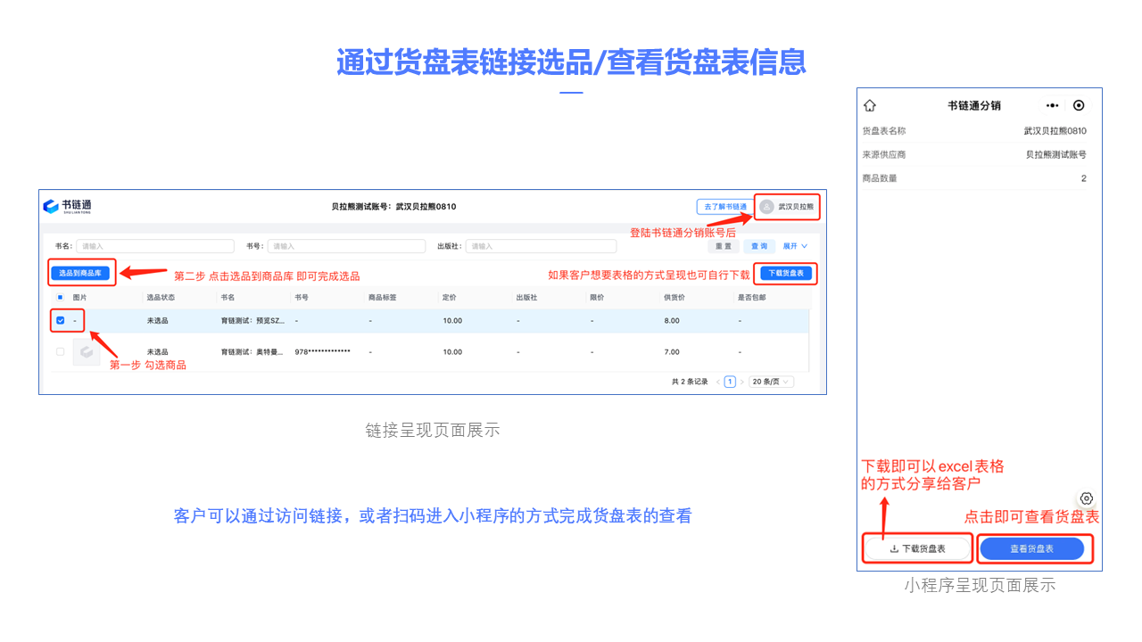Image resolution: width=1142 pixels, height=642 pixels.
Task: Tap the circular target close icon in mini program
Action: pos(1079,105)
